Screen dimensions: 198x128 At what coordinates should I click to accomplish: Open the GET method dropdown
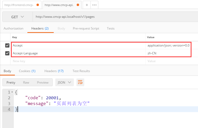(17, 17)
